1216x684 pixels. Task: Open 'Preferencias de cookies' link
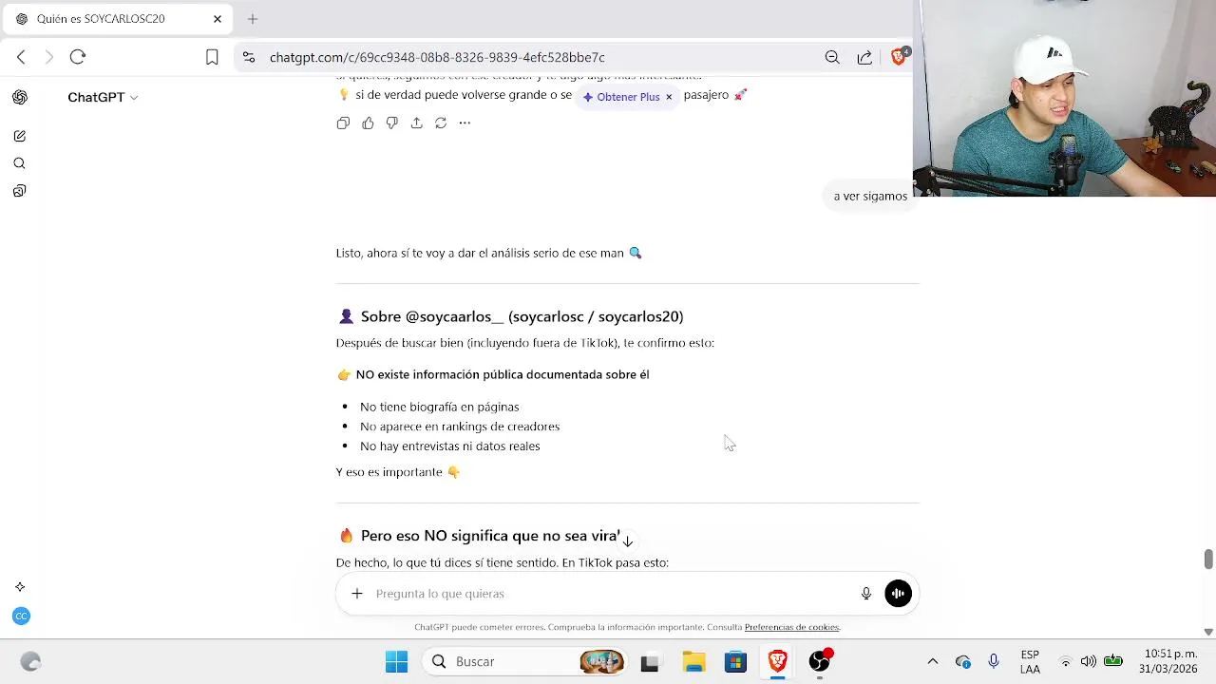(792, 627)
